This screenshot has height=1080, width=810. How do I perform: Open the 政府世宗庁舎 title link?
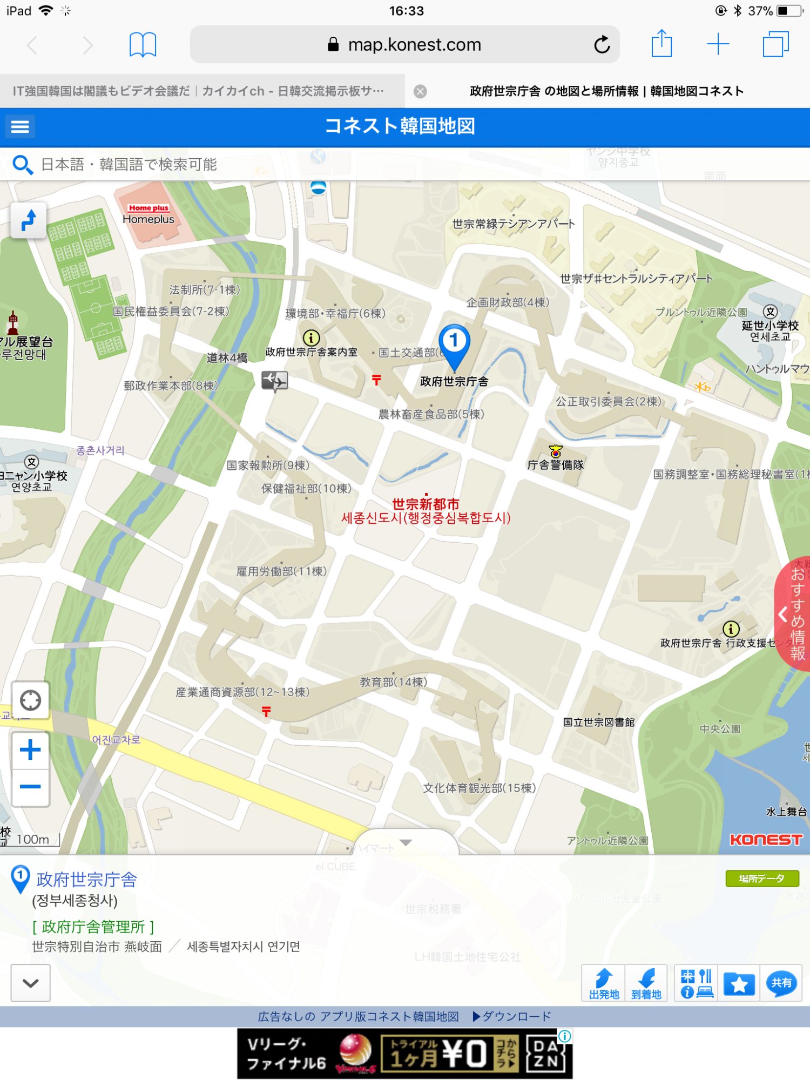point(86,880)
